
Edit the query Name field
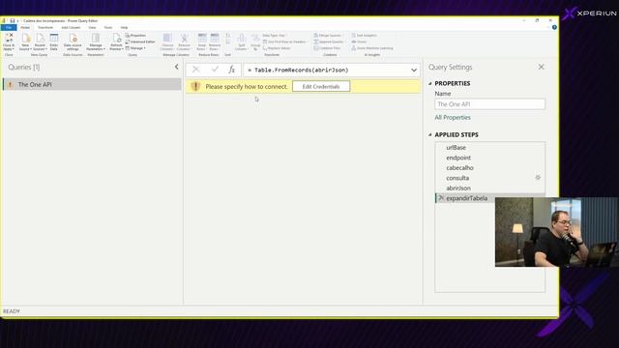tap(490, 104)
